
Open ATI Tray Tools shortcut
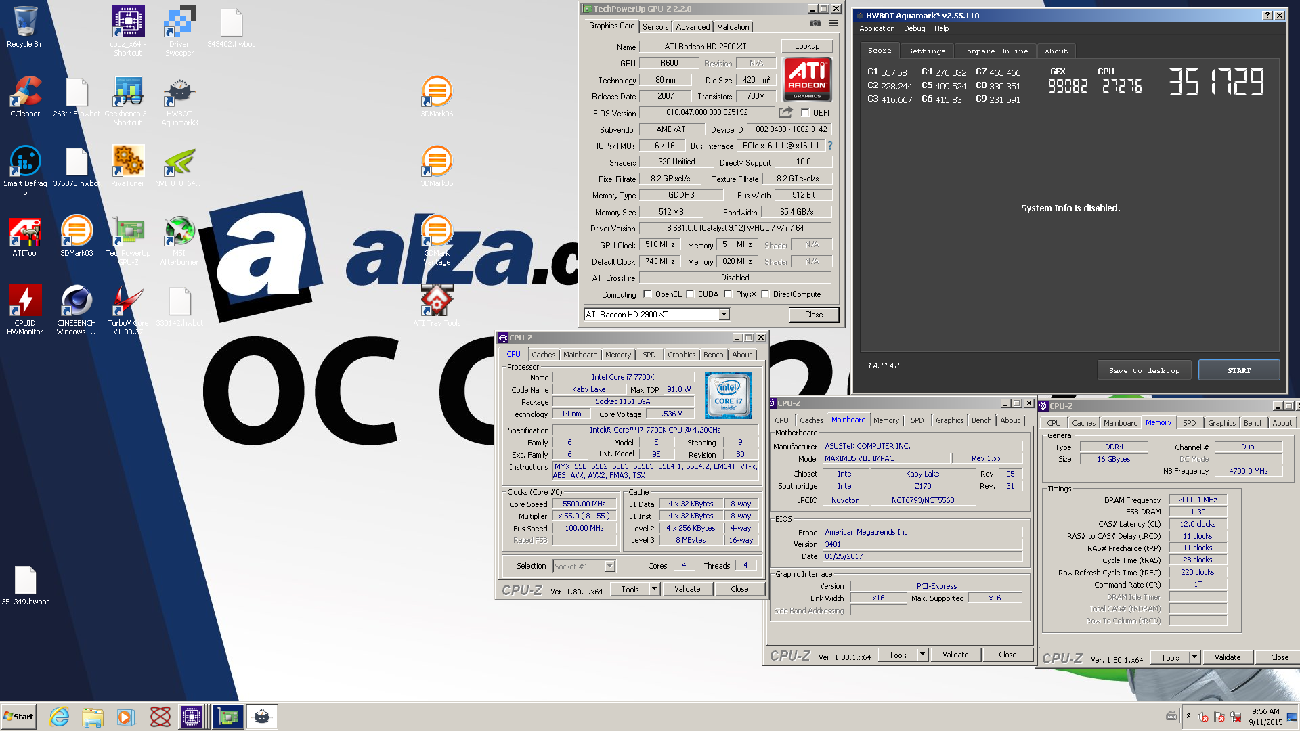pos(437,306)
